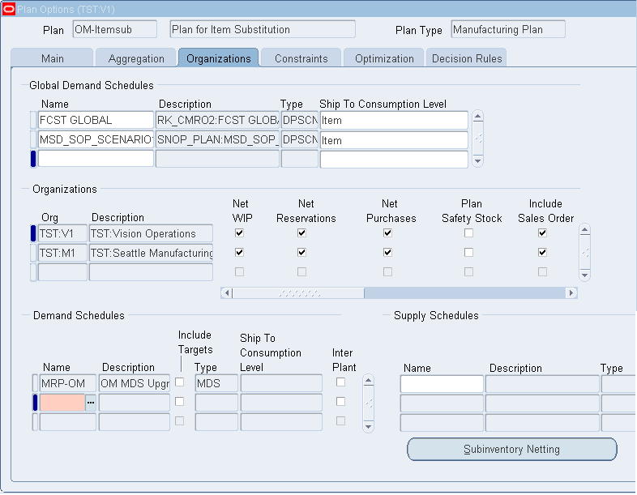
Task: Uncheck Include Sales Order for TST:V1
Action: 542,233
